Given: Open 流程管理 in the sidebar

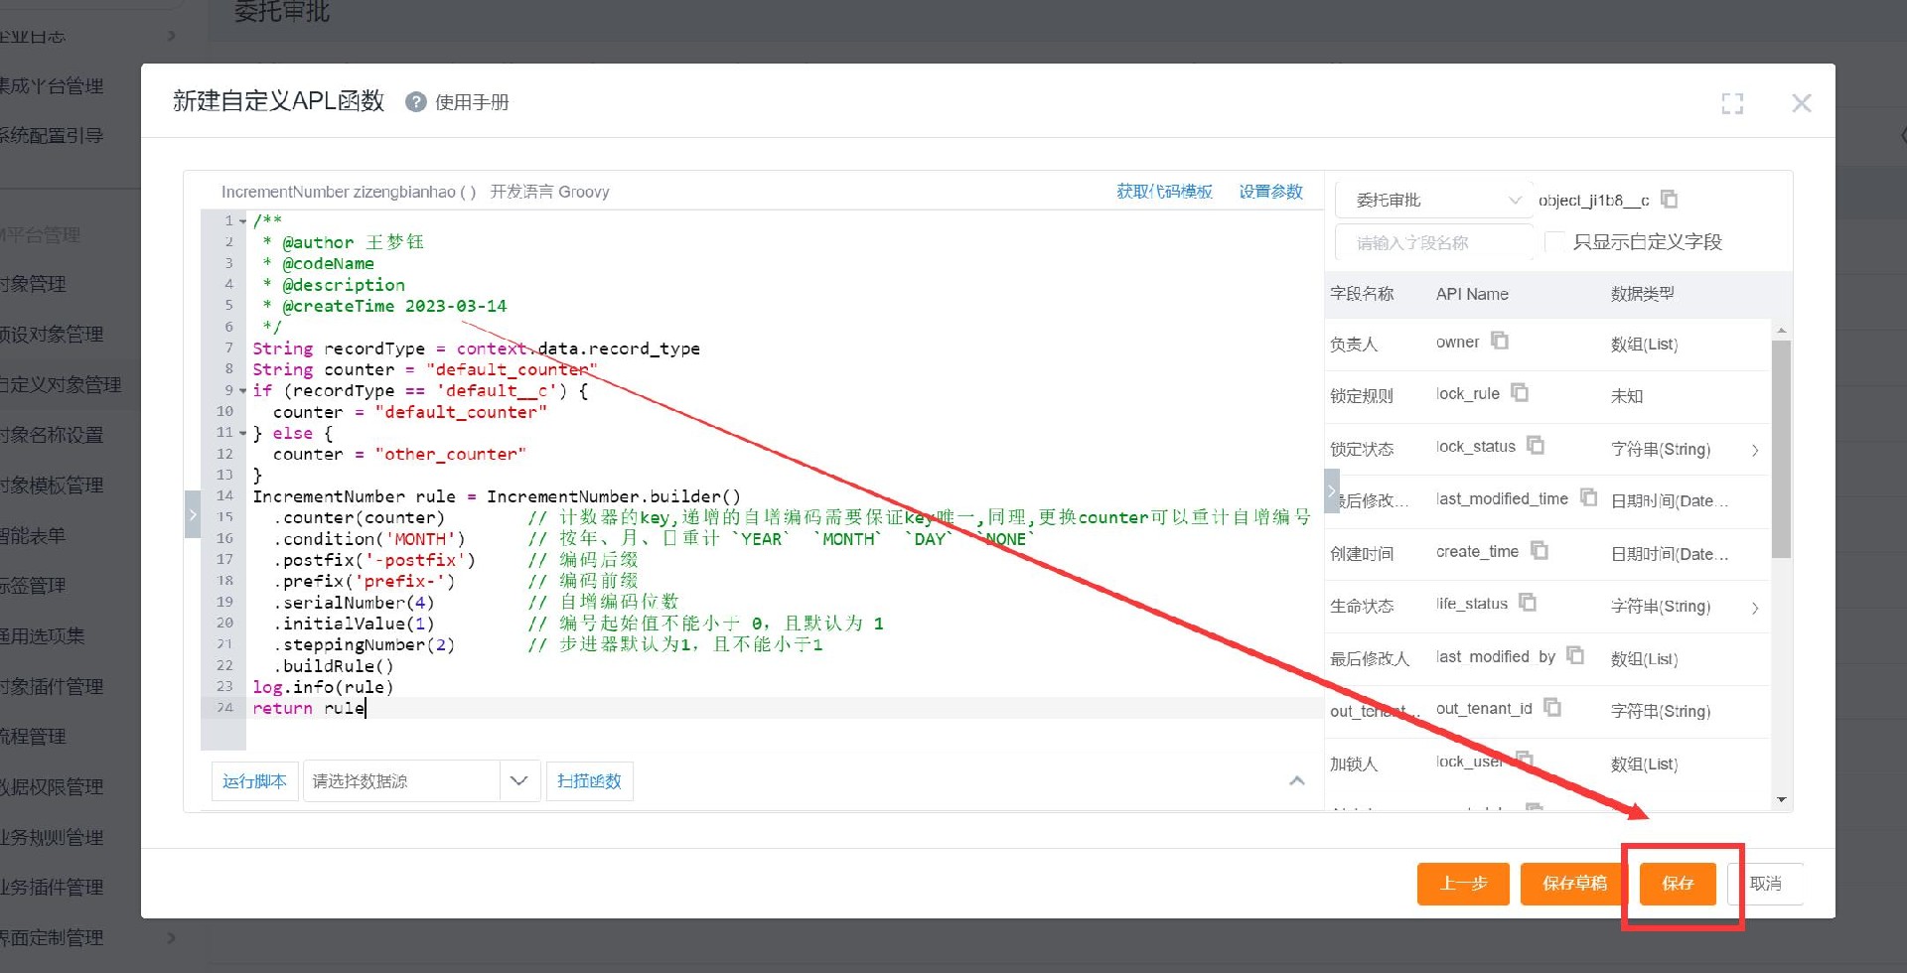Looking at the screenshot, I should (33, 737).
